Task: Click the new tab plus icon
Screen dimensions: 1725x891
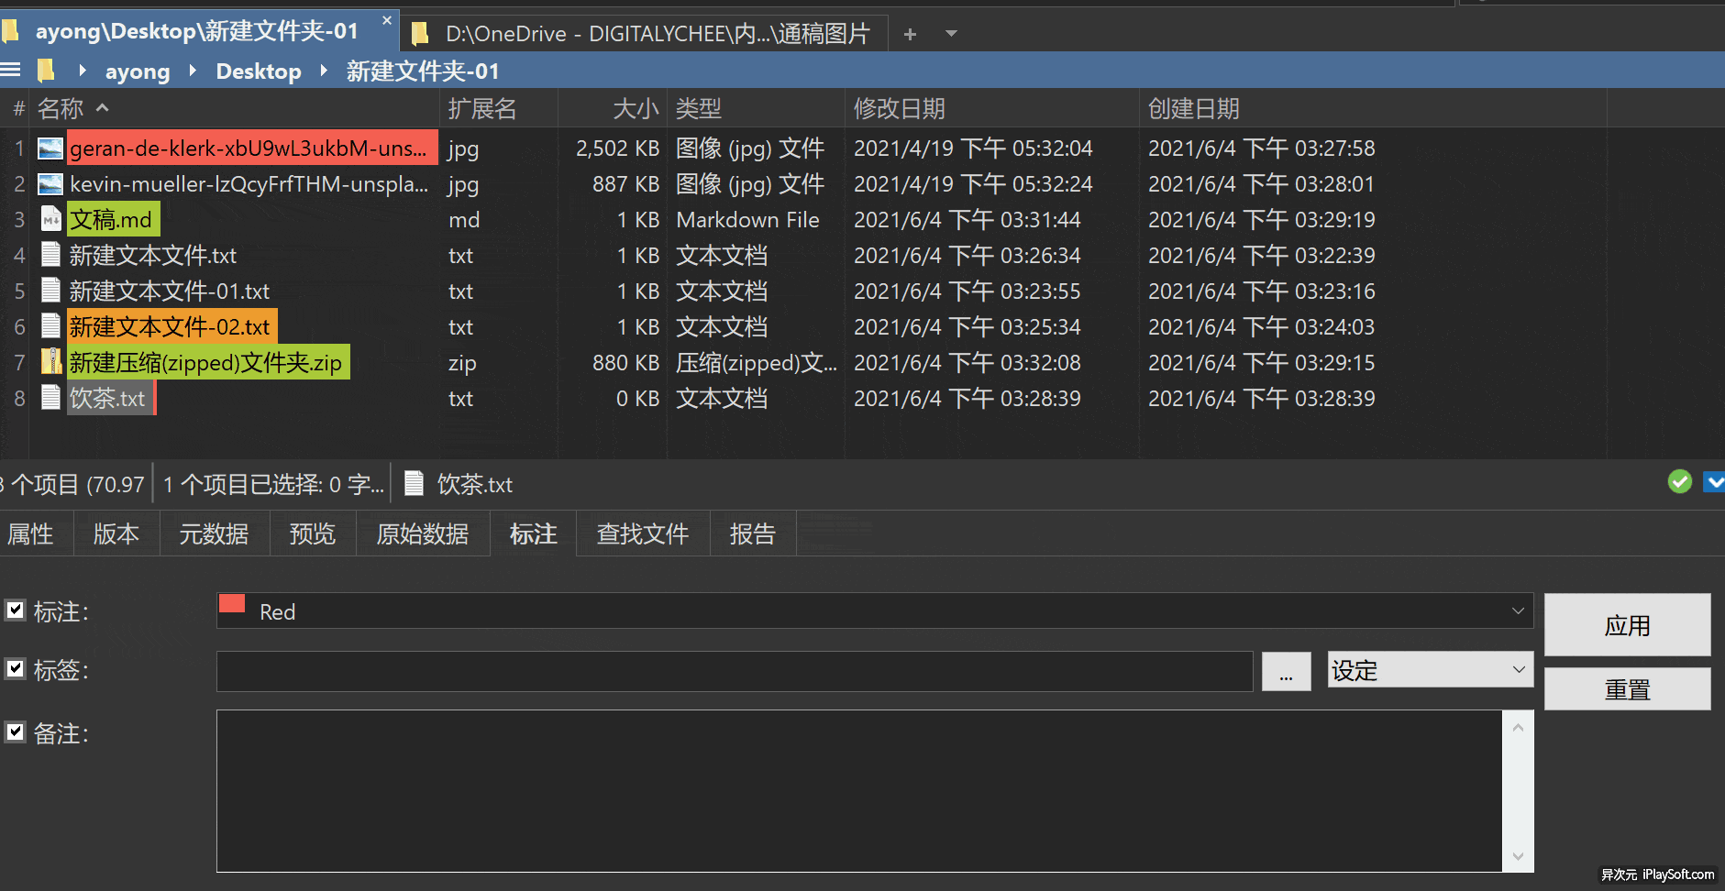Action: pyautogui.click(x=910, y=34)
